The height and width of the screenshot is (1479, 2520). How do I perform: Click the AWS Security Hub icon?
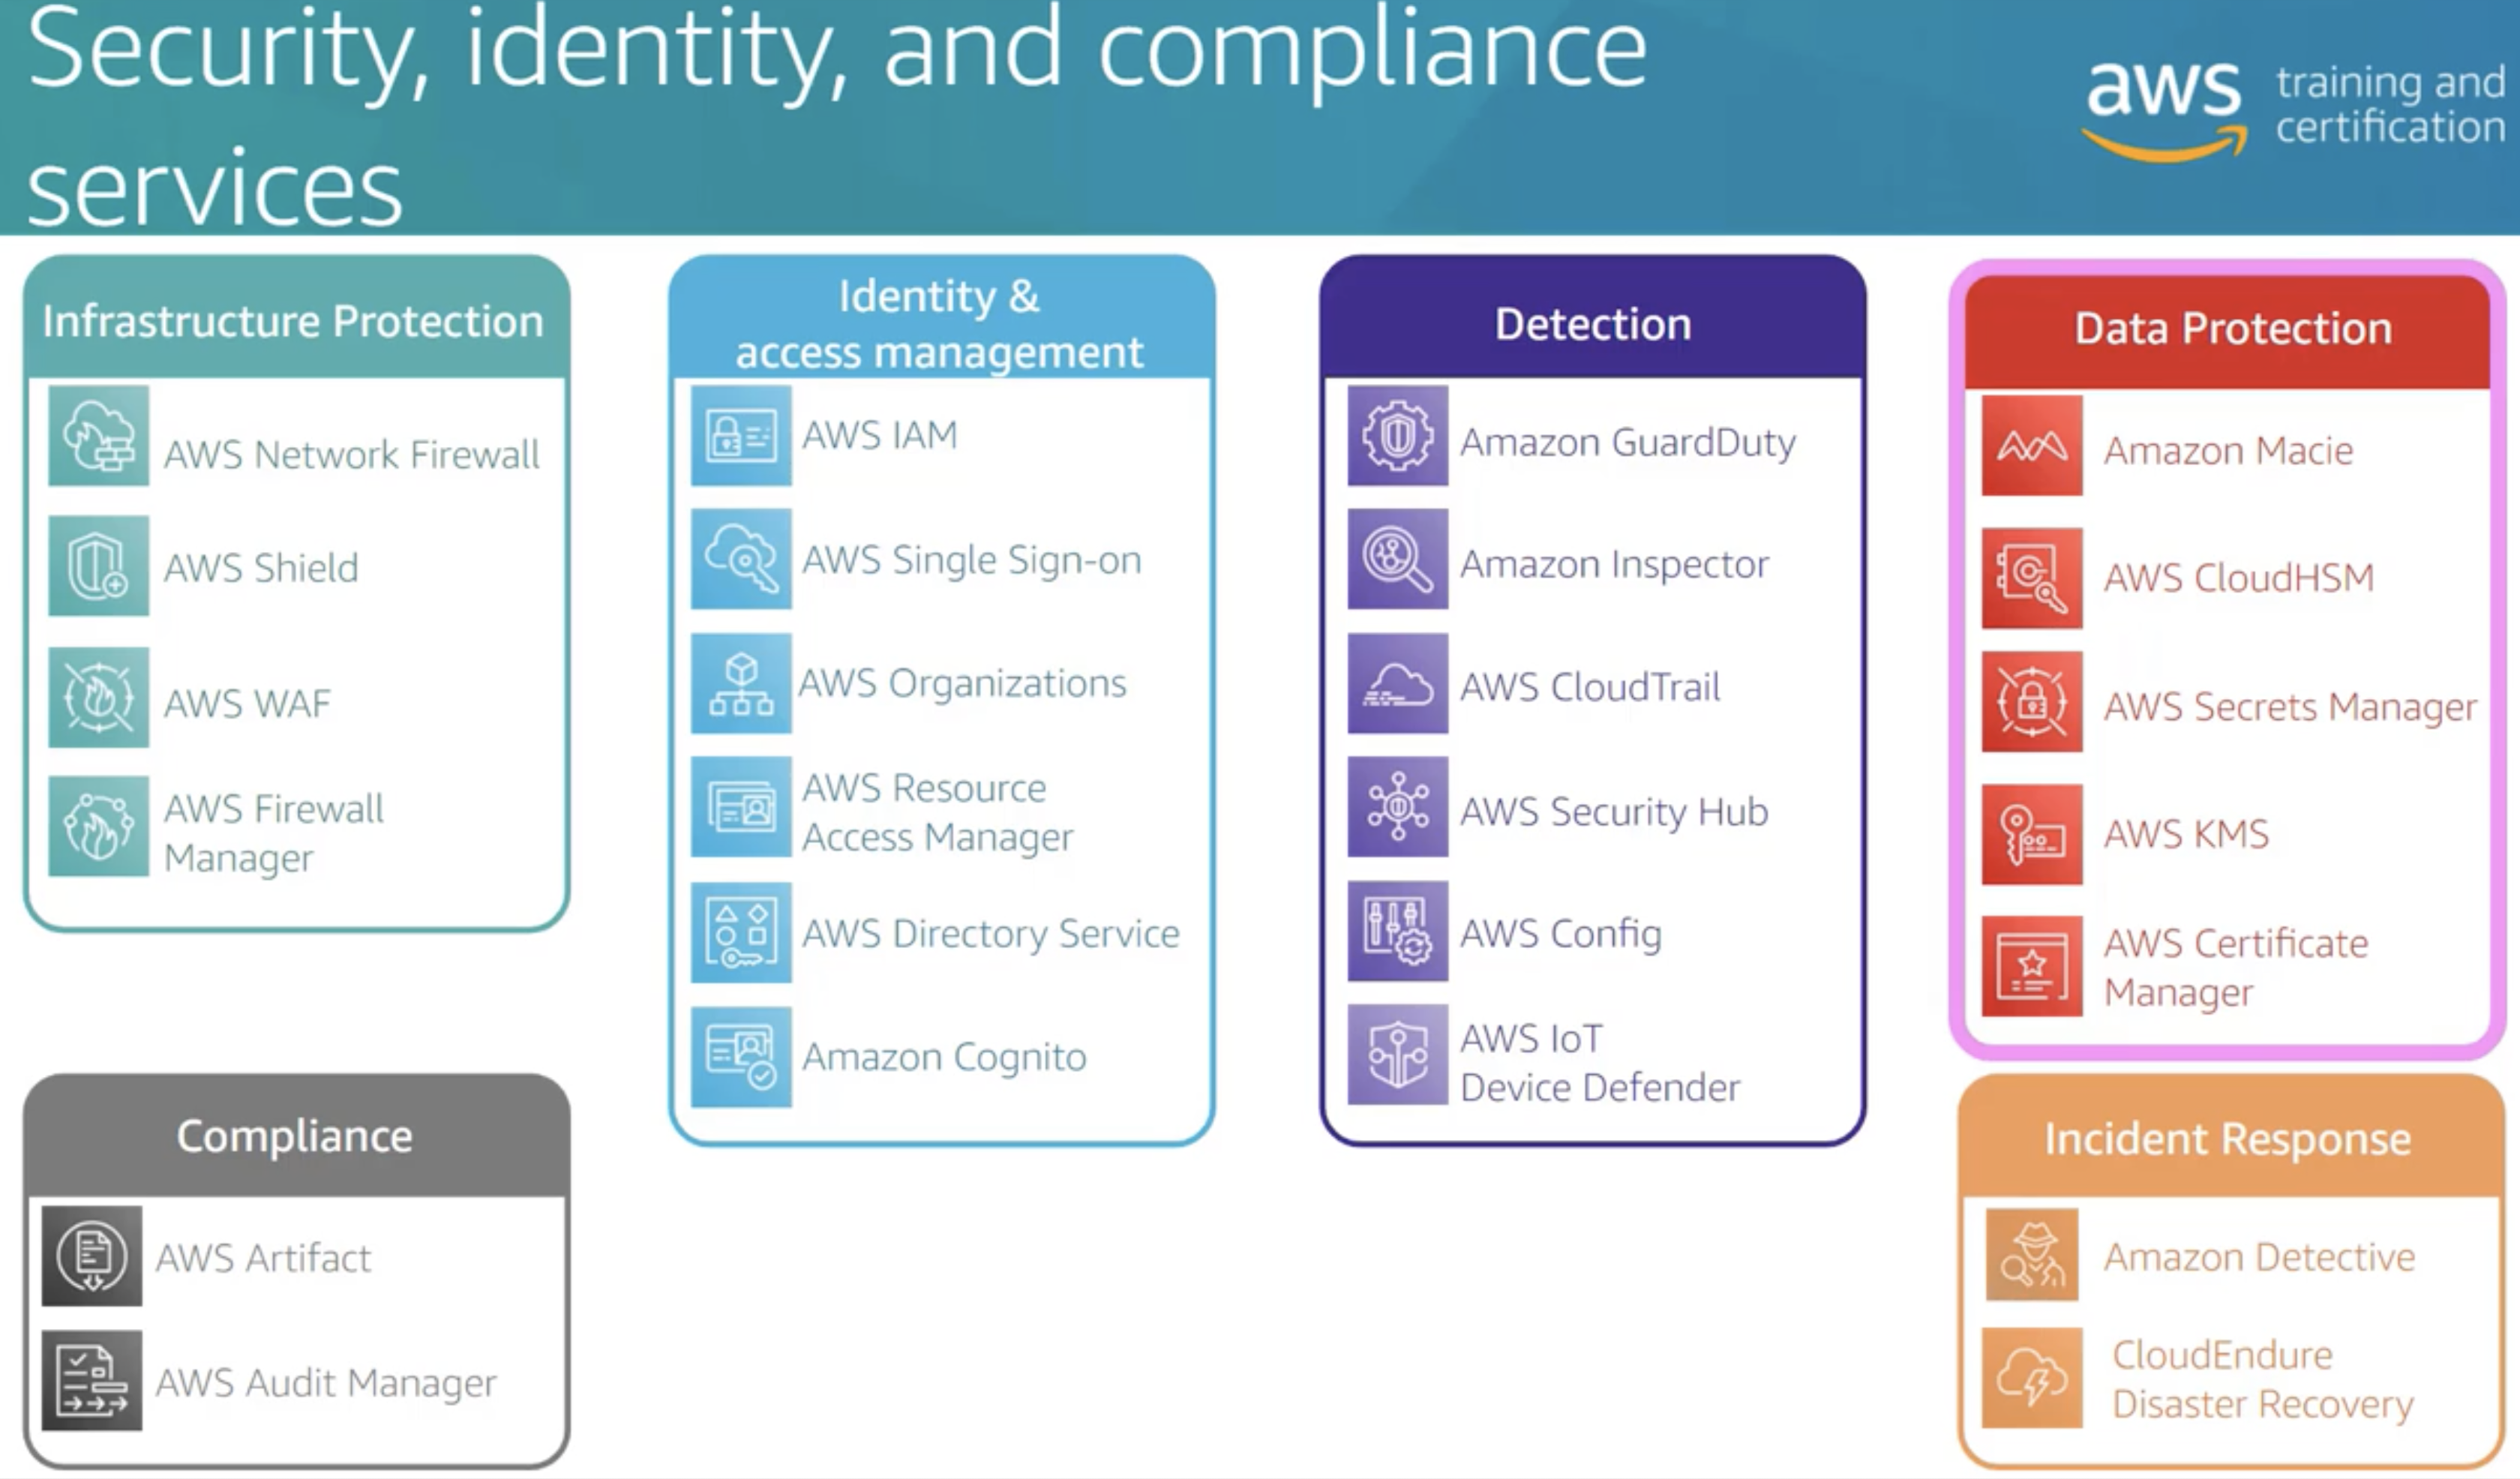click(x=1398, y=807)
